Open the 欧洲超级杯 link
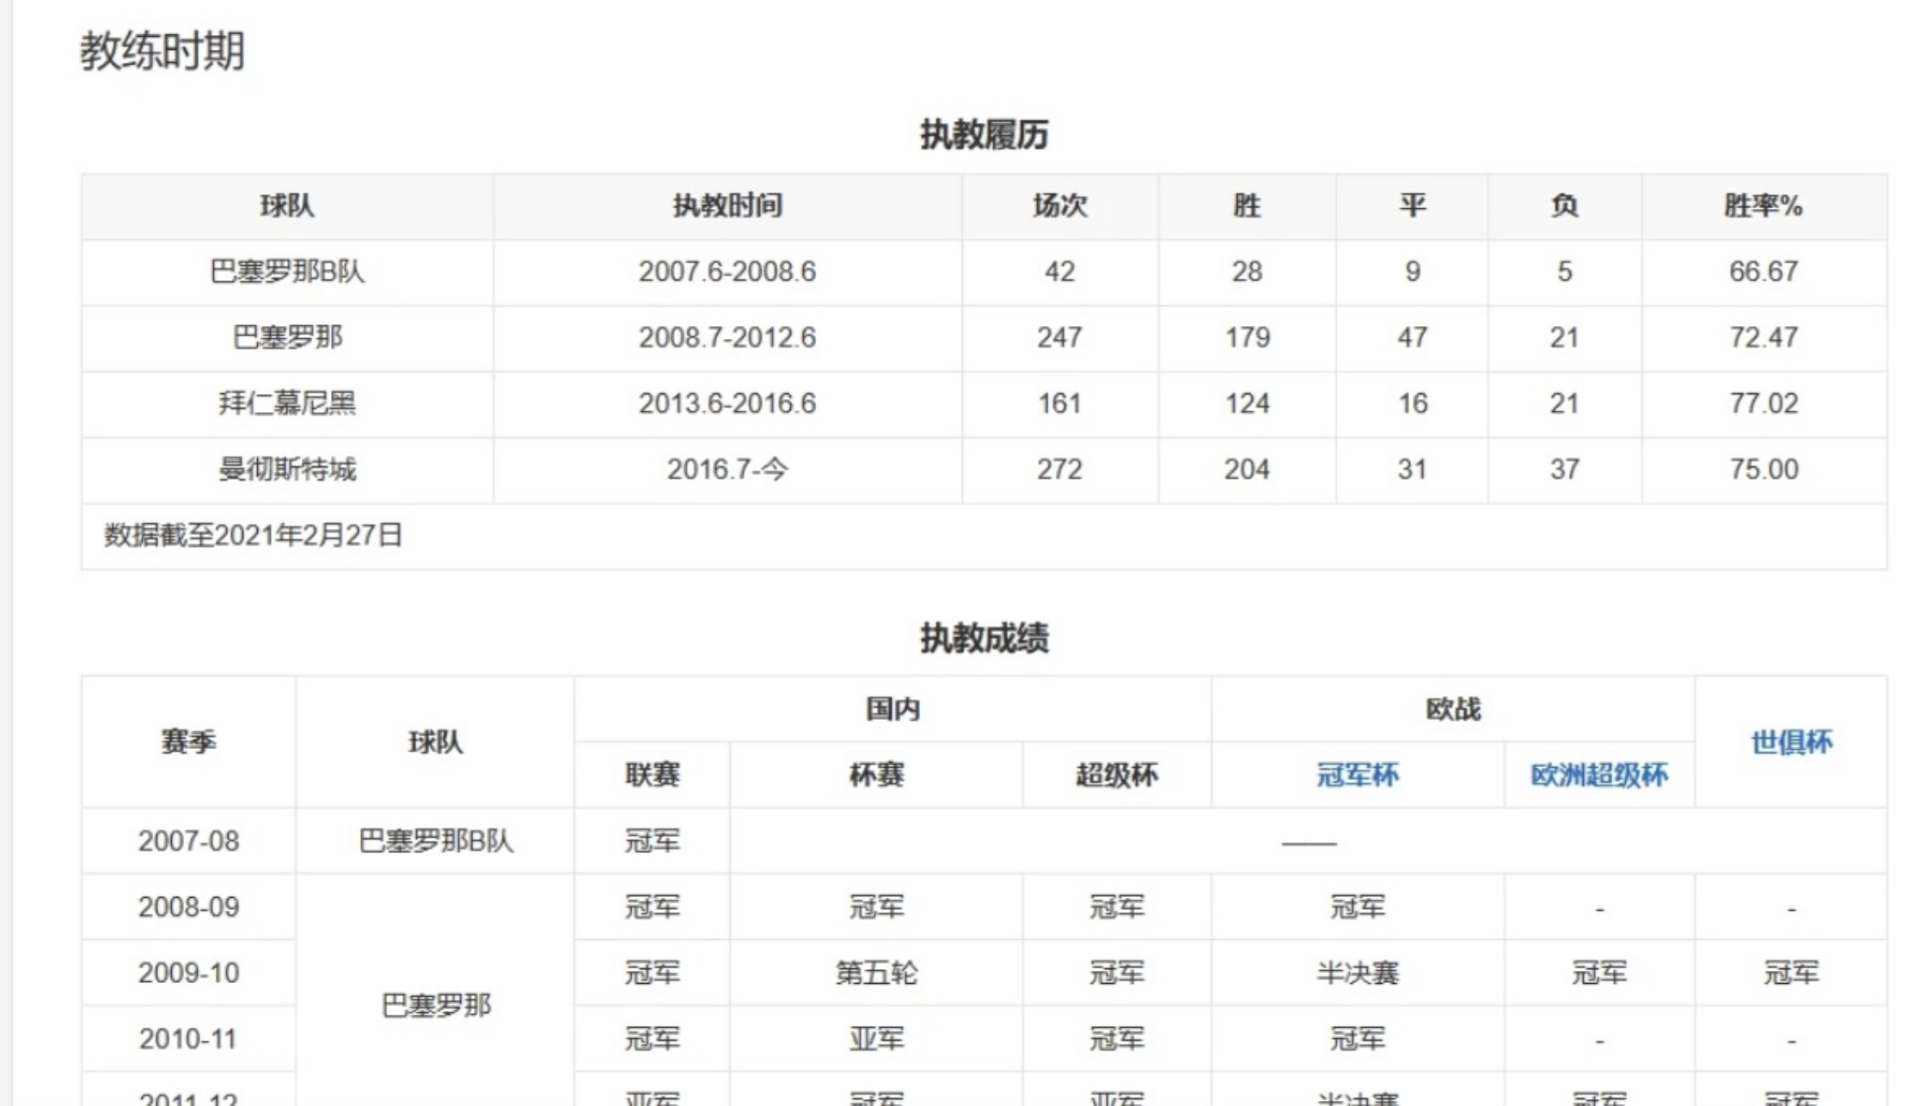1914x1106 pixels. 1598,775
